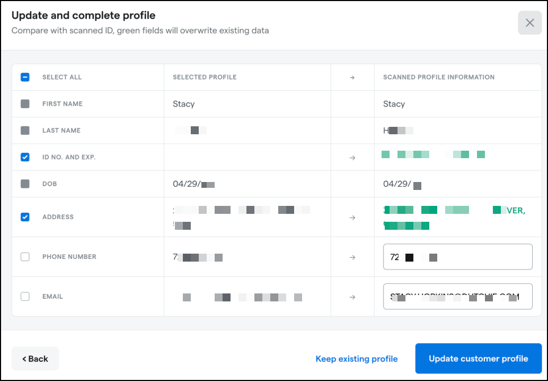Click the PHONE NUMBER label
The width and height of the screenshot is (548, 381).
pos(69,257)
